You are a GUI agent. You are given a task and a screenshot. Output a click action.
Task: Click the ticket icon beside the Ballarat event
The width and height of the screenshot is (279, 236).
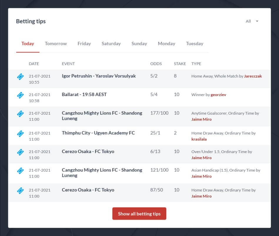(21, 95)
